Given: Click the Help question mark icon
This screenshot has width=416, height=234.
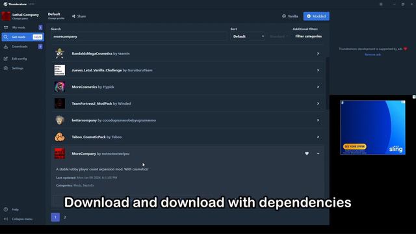Looking at the screenshot, I should coord(6,209).
